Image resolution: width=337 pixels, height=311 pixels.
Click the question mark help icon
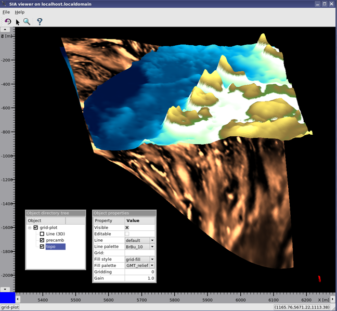tap(40, 21)
